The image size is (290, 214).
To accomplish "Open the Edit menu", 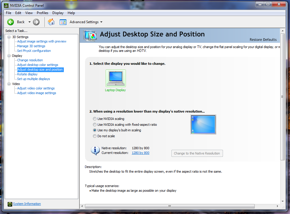I will 18,13.
